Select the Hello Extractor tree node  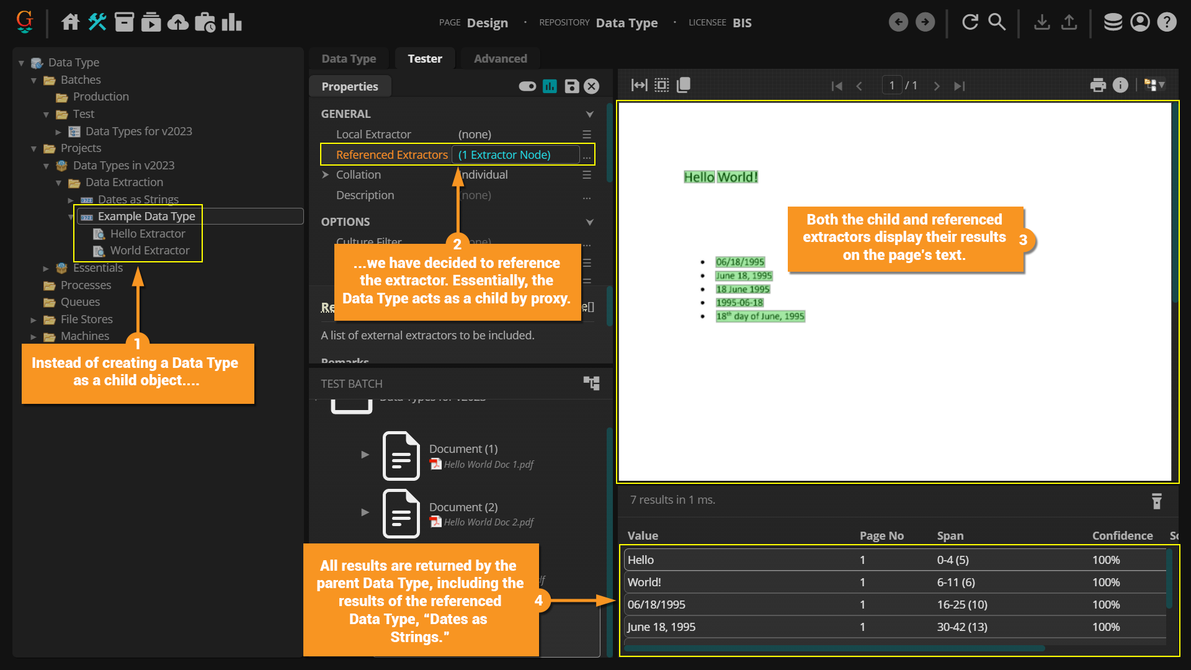pyautogui.click(x=147, y=234)
